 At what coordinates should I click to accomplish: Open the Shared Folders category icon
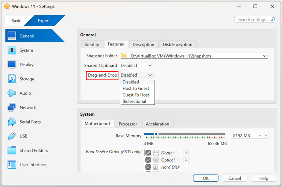point(12,150)
